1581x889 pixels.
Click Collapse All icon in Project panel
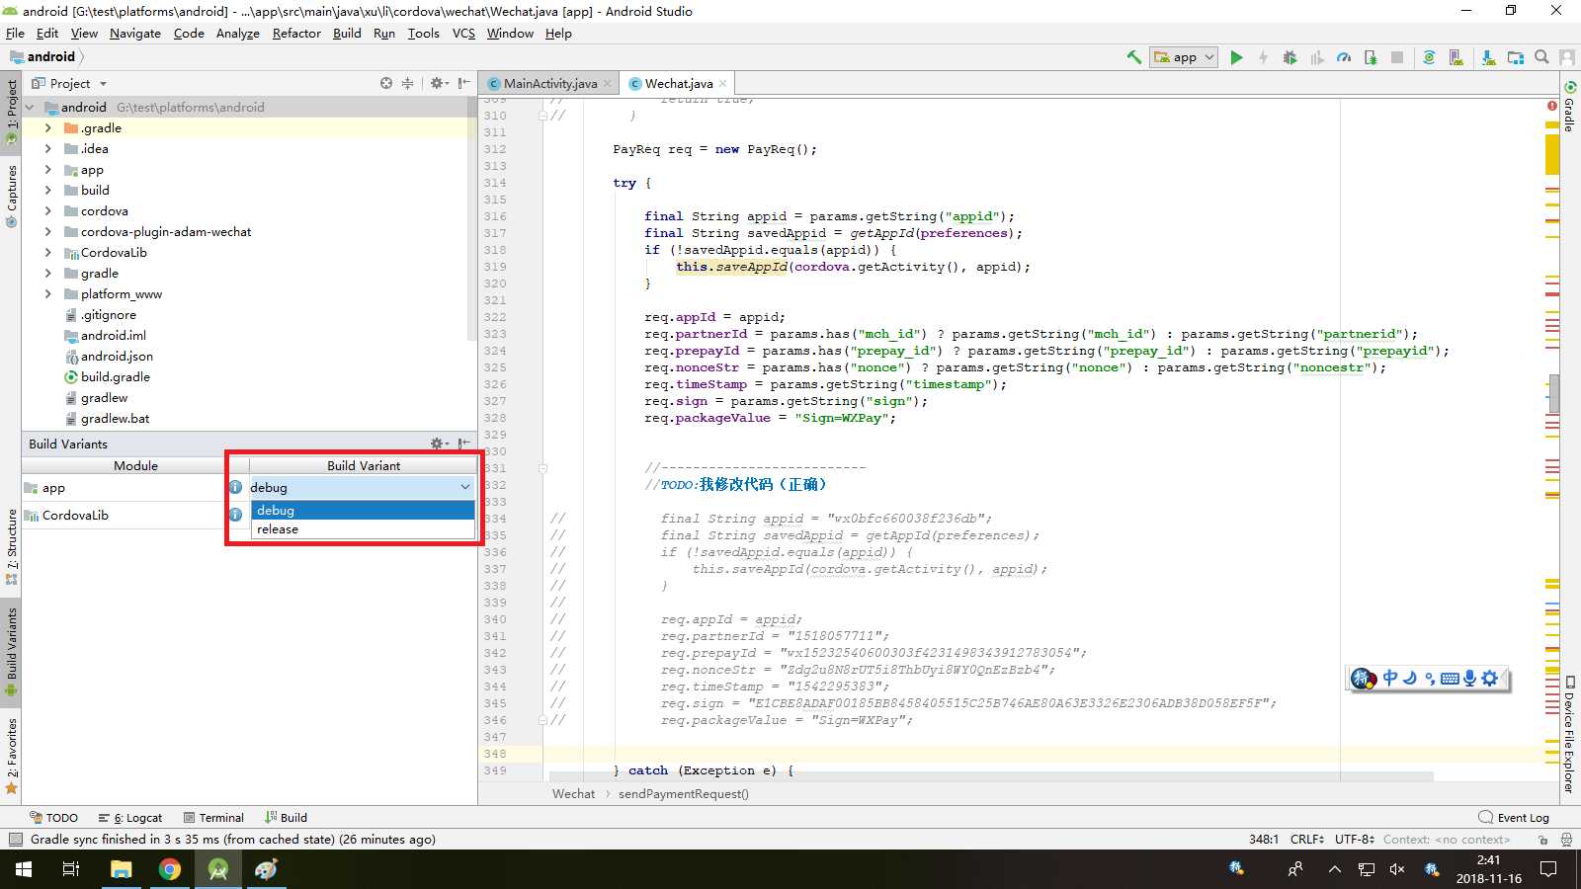[x=407, y=83]
